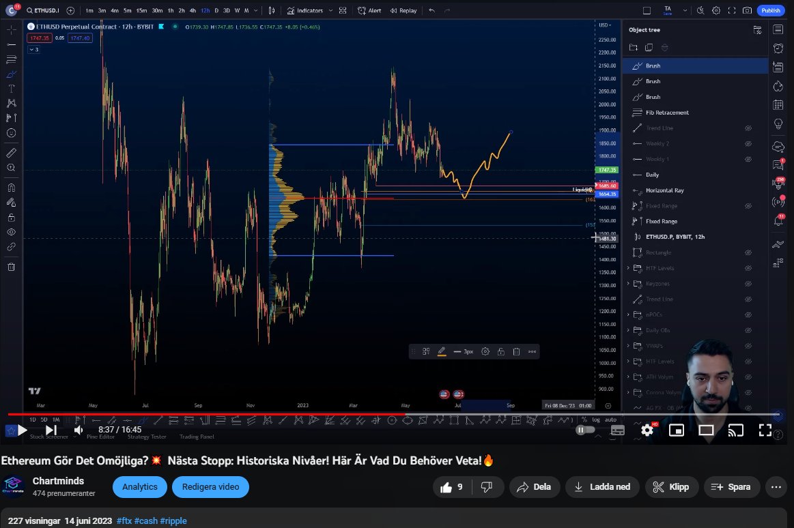Cast the video to a TV
This screenshot has height=528, width=794.
tap(736, 430)
